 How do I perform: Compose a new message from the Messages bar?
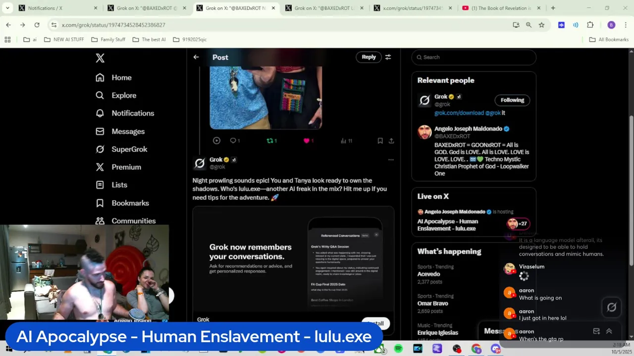[x=596, y=331]
